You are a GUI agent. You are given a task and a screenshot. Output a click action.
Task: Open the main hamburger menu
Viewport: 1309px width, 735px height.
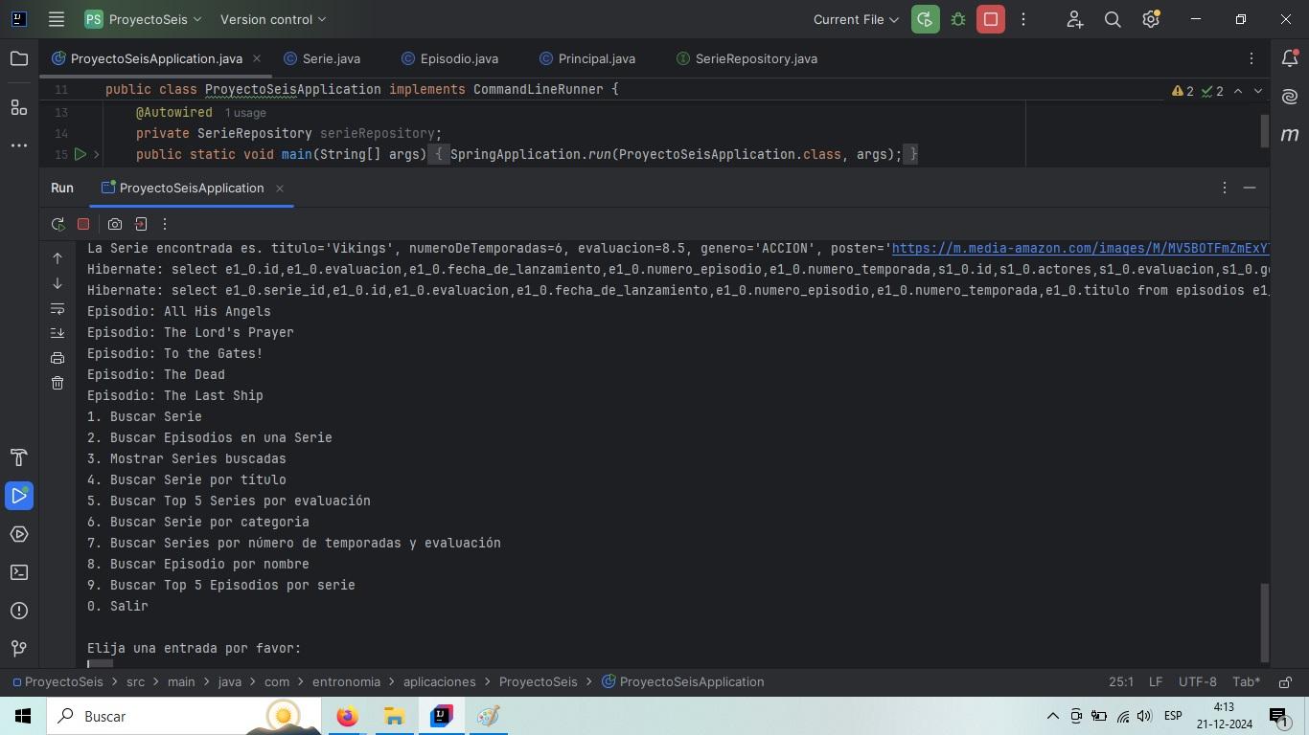point(57,19)
